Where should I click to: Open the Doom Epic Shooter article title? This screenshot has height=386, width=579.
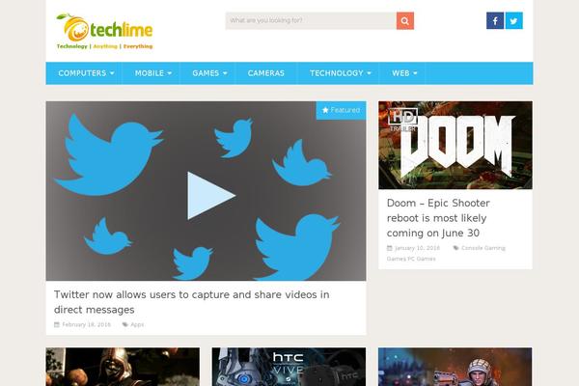pyautogui.click(x=438, y=218)
